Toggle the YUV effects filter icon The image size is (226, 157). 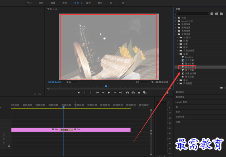(x=222, y=13)
